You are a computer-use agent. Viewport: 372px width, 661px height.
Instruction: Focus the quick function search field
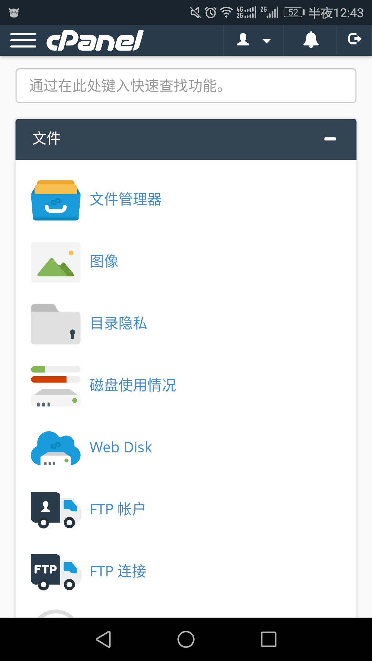point(186,86)
